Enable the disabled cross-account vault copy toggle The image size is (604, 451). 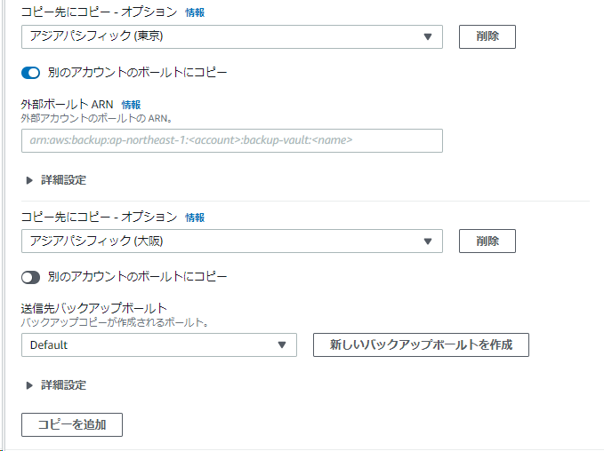[31, 277]
